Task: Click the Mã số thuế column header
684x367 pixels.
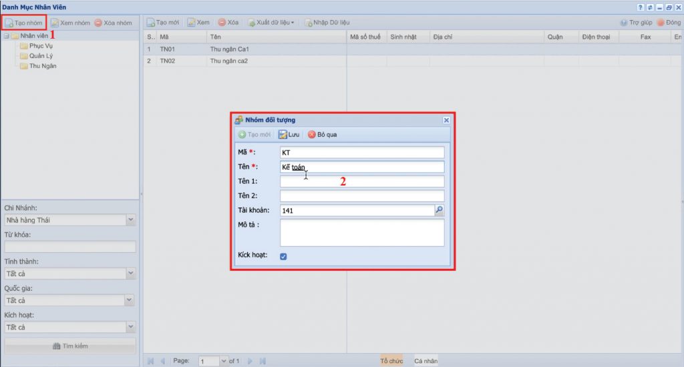Action: coord(367,37)
